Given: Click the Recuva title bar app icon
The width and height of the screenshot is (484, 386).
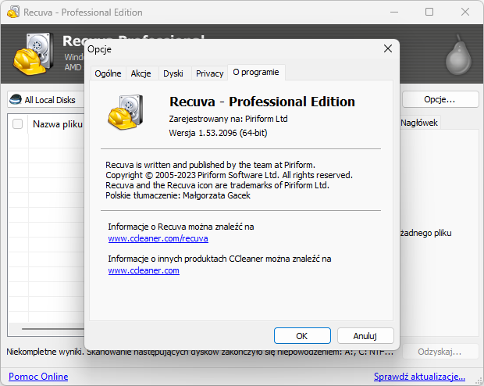Looking at the screenshot, I should coord(13,12).
